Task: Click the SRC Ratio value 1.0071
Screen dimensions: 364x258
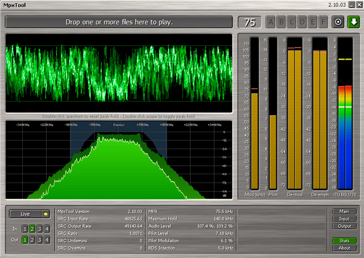Action: pos(136,233)
